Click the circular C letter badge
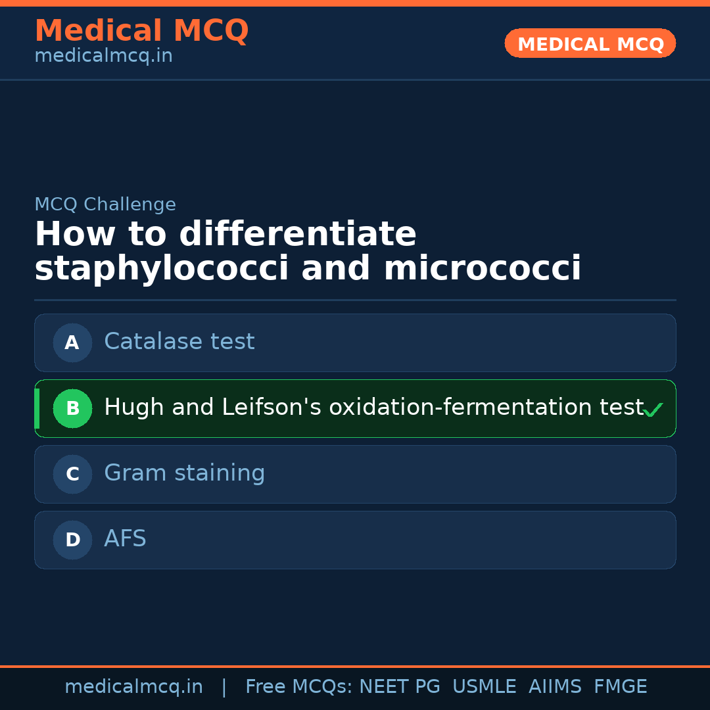This screenshot has height=710, width=710. pos(72,474)
